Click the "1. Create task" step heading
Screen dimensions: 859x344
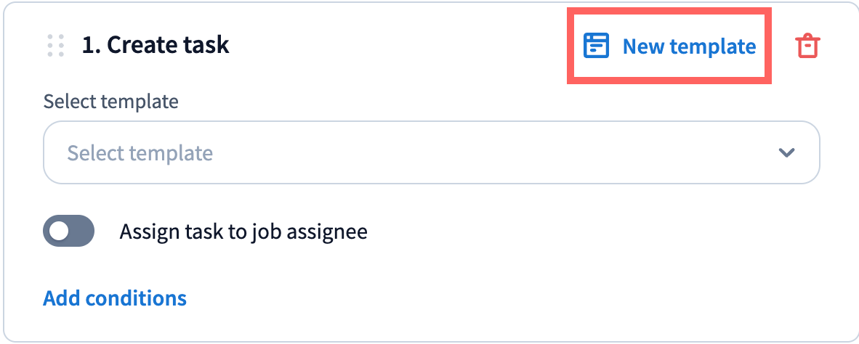coord(156,46)
